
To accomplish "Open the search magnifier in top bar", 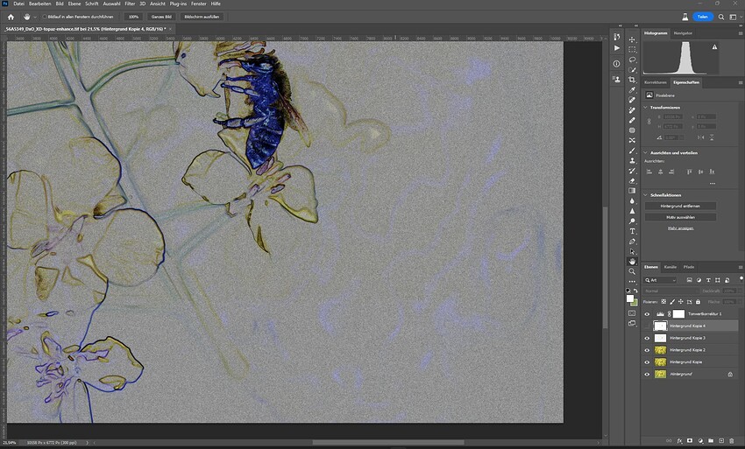I will 721,17.
